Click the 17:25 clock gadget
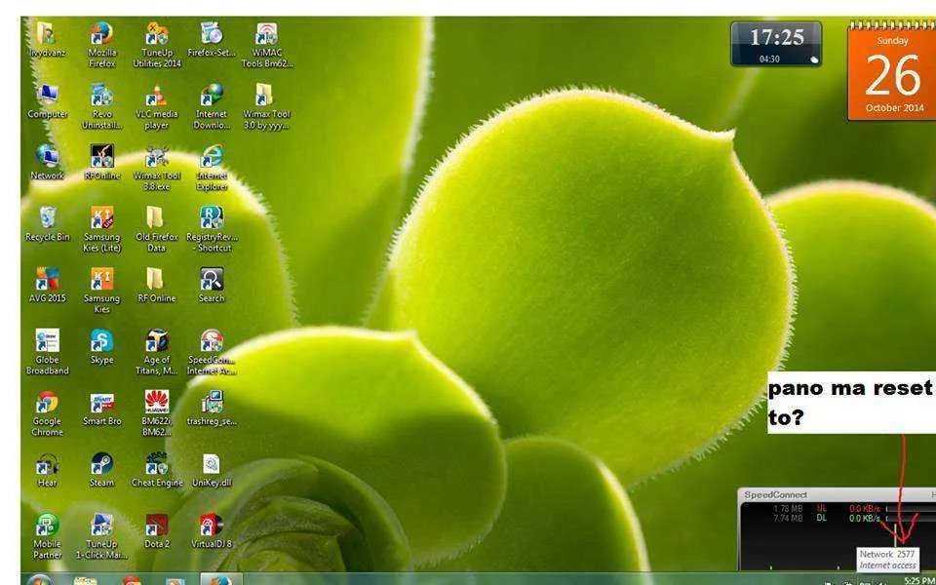 777,44
